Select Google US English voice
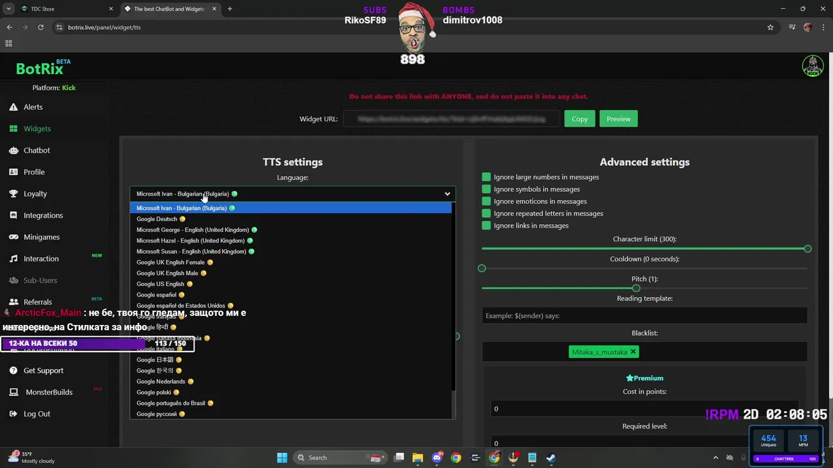 291,284
